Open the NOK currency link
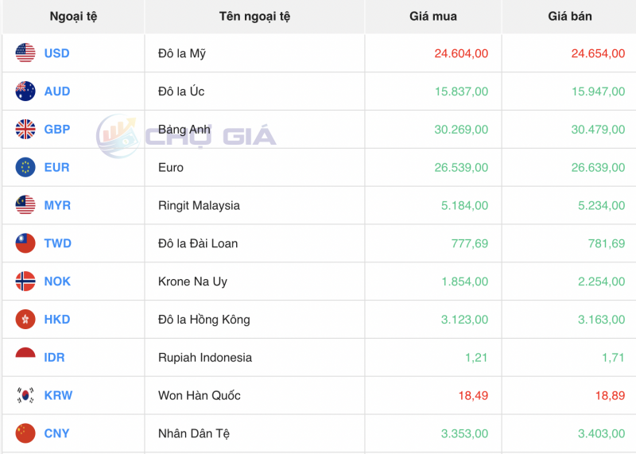 [57, 281]
